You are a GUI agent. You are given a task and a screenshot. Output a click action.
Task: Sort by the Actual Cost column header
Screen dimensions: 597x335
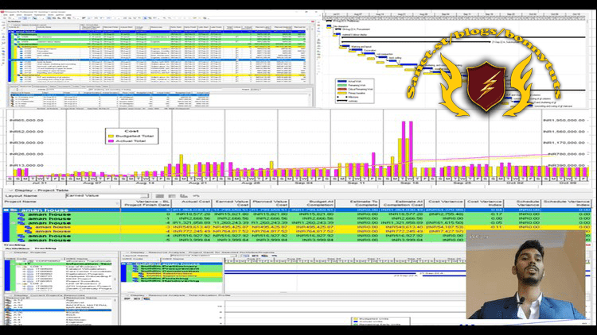tap(190, 203)
